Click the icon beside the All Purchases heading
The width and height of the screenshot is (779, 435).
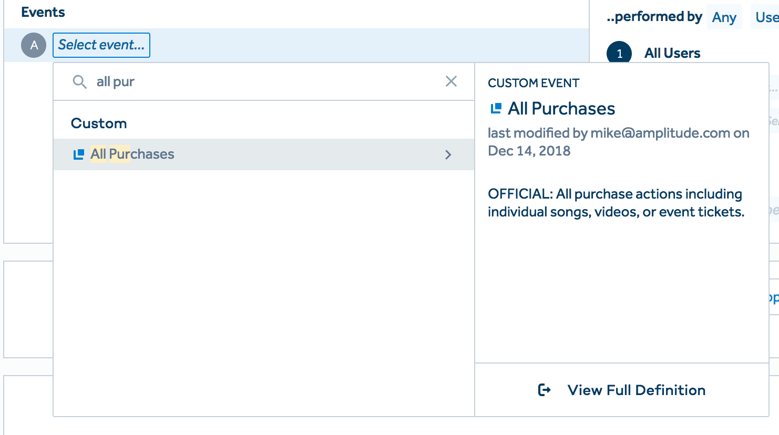(x=496, y=109)
